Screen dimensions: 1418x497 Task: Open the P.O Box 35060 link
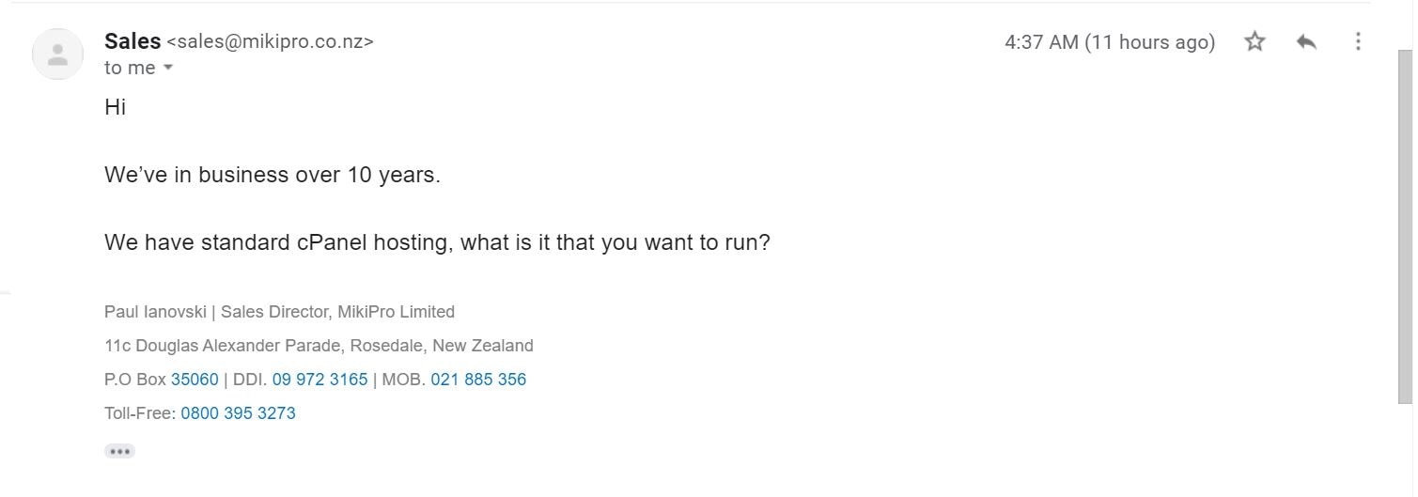(x=195, y=380)
